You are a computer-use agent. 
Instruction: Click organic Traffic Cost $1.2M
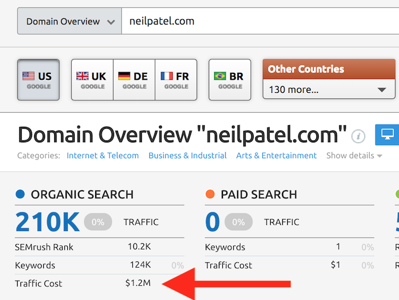coord(138,283)
